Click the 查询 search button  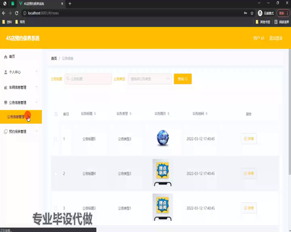click(183, 79)
